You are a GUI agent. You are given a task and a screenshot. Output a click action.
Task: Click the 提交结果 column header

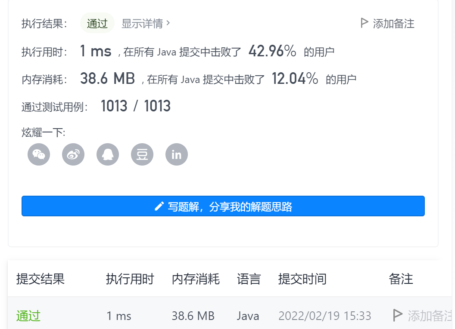41,279
